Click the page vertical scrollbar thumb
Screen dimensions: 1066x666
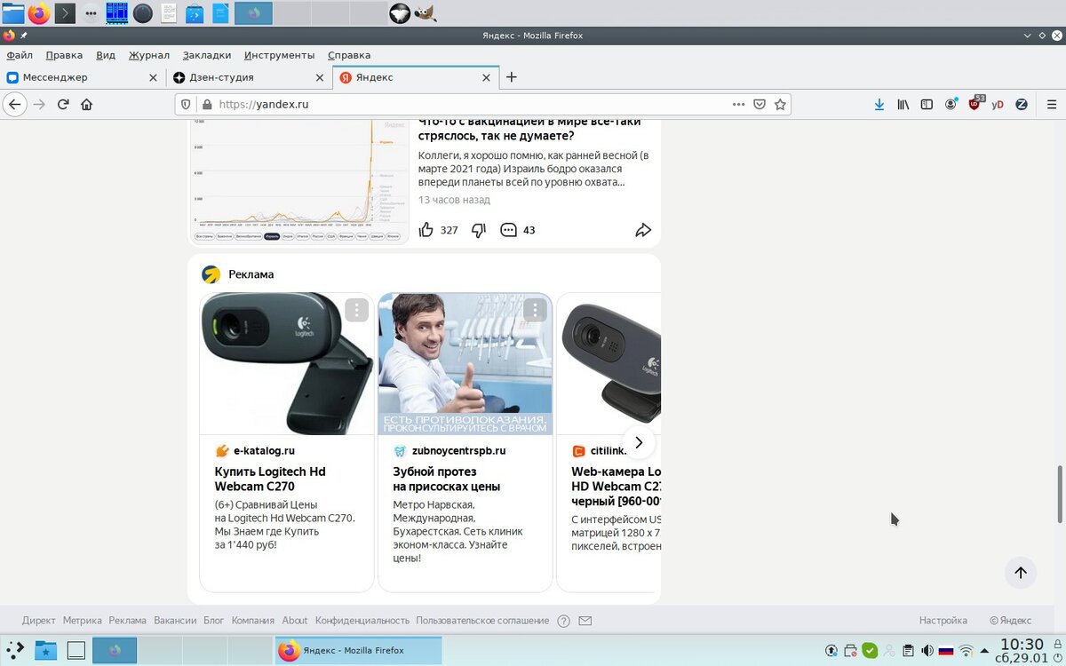[x=1059, y=493]
